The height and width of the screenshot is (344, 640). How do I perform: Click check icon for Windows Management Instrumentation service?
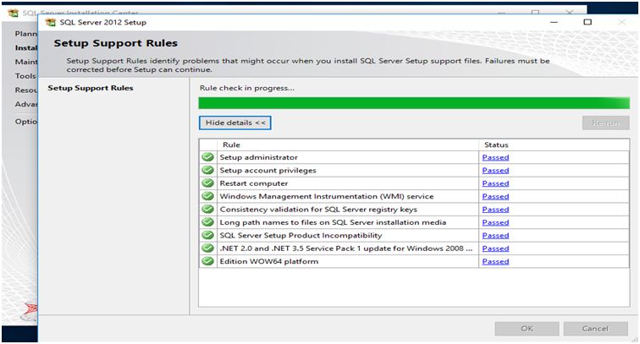tap(207, 196)
